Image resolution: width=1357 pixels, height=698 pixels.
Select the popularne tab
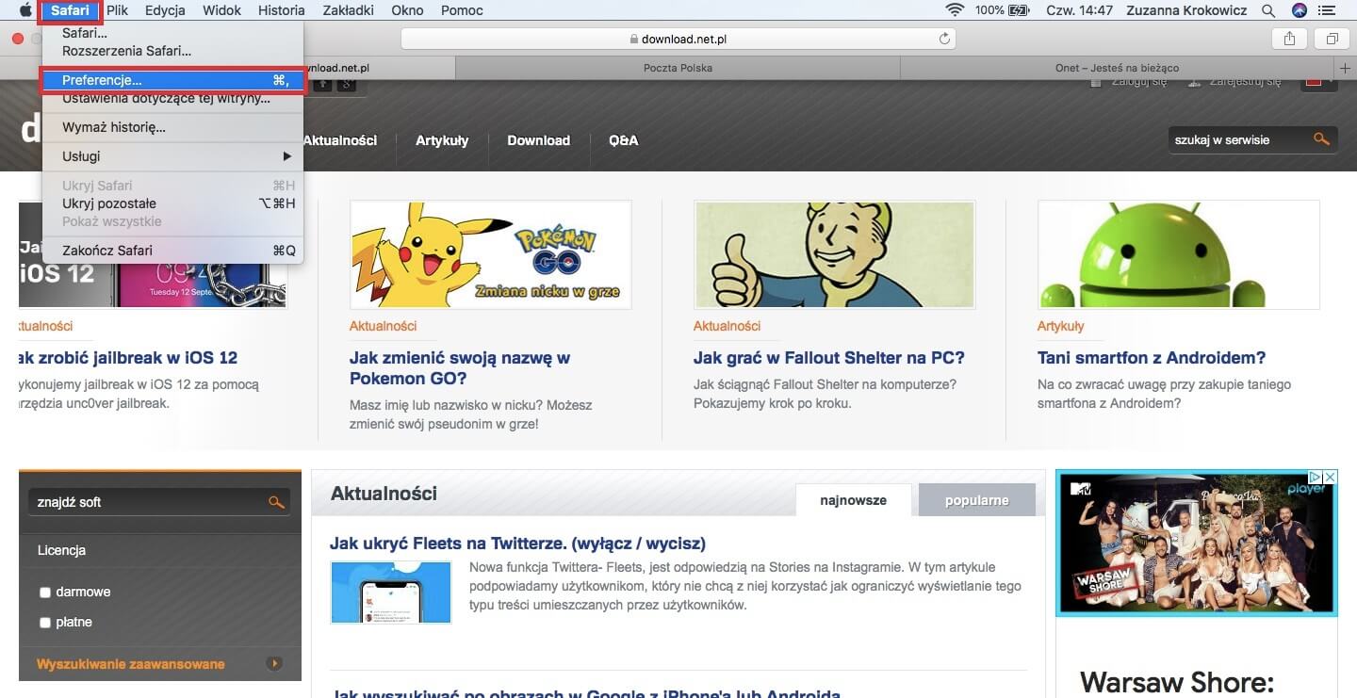click(976, 500)
